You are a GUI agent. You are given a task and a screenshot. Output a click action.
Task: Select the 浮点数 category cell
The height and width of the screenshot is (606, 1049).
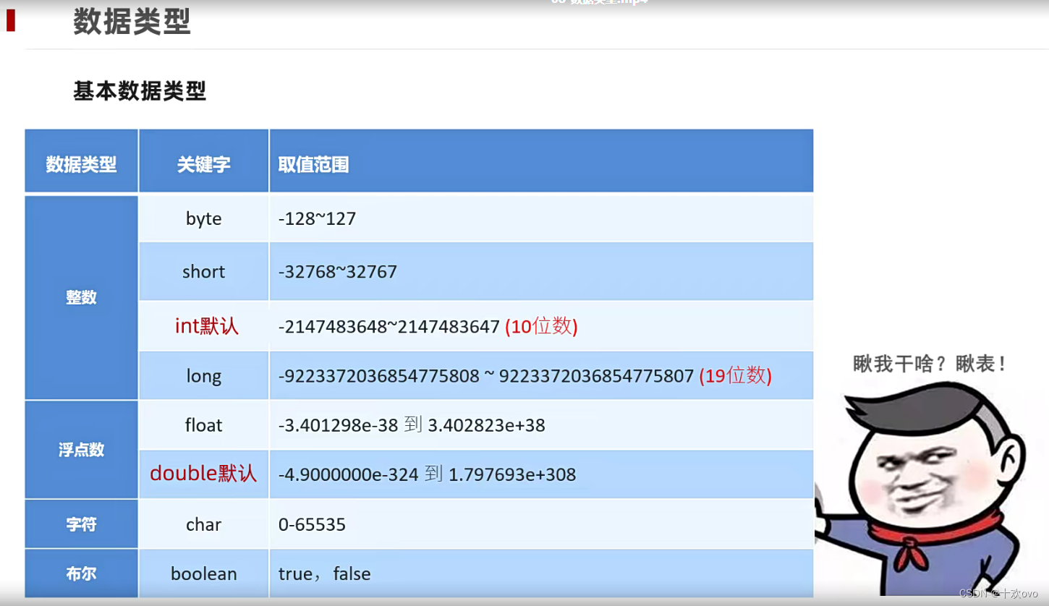[80, 449]
